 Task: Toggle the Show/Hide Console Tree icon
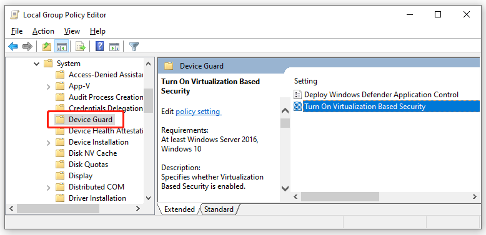61,47
